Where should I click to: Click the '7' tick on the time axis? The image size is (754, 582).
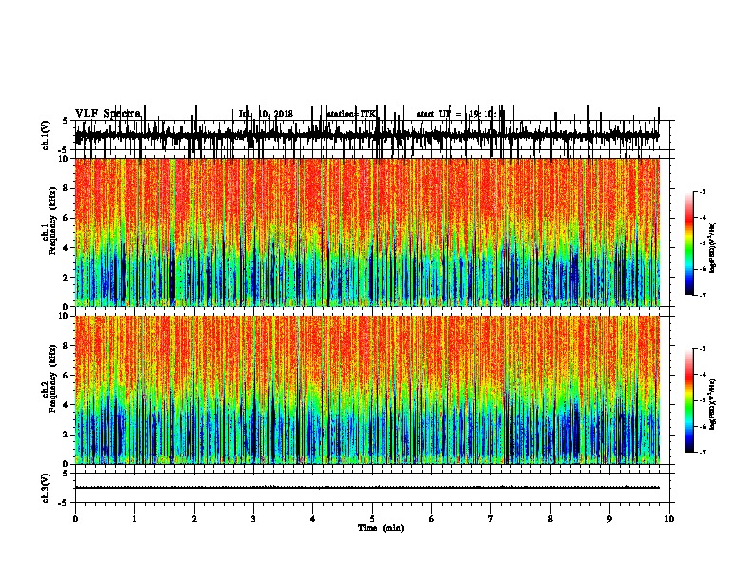[x=491, y=519]
